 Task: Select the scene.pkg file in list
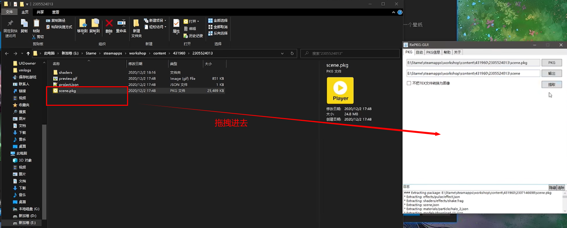click(67, 91)
